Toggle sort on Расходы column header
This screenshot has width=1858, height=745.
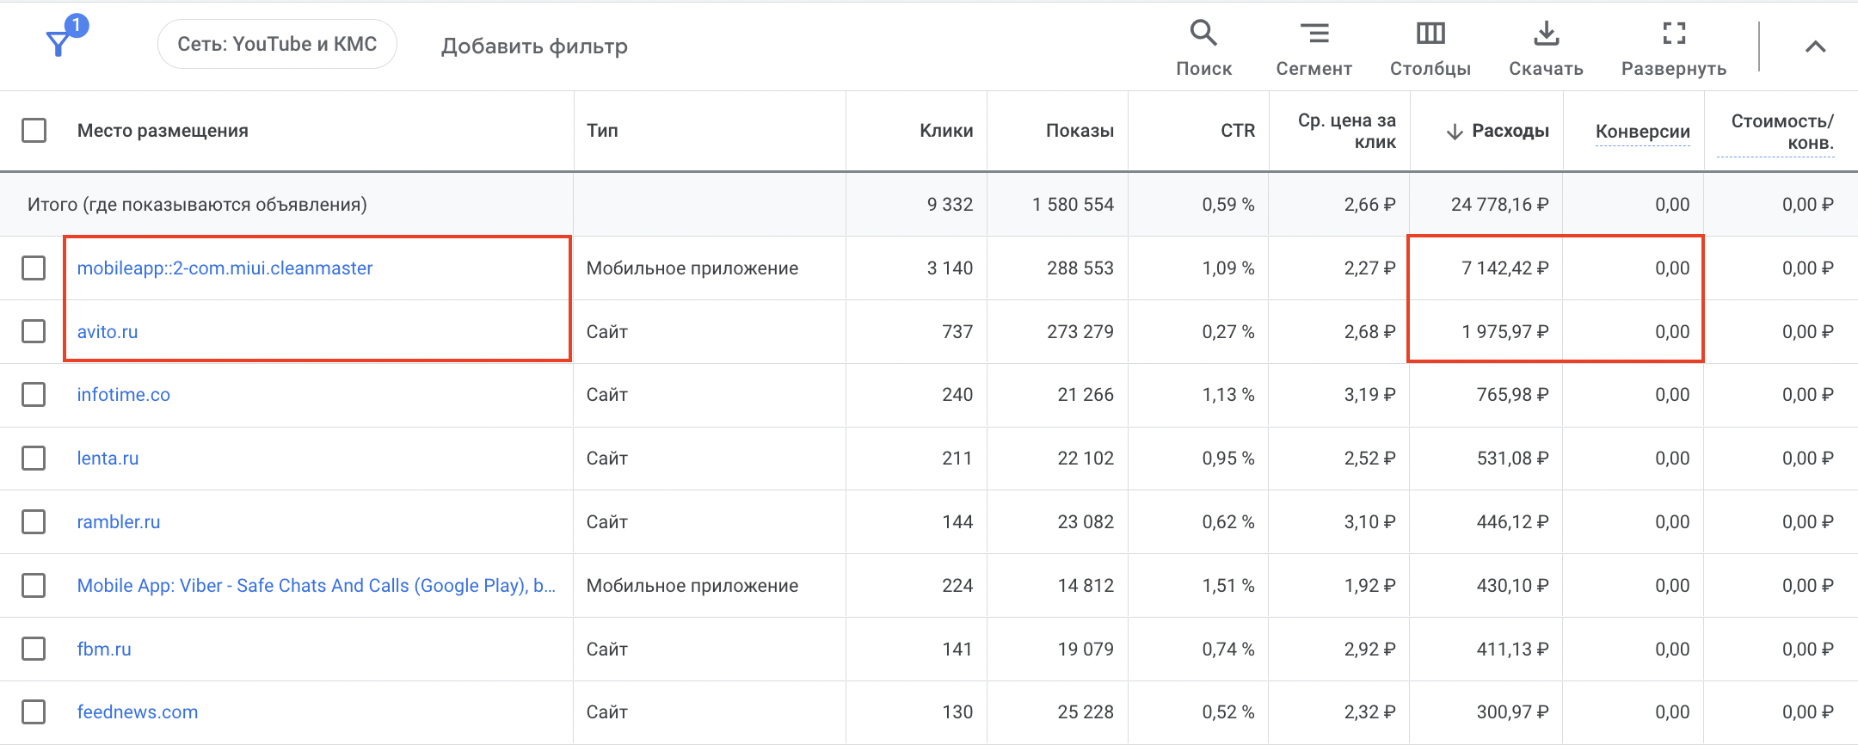tap(1510, 131)
